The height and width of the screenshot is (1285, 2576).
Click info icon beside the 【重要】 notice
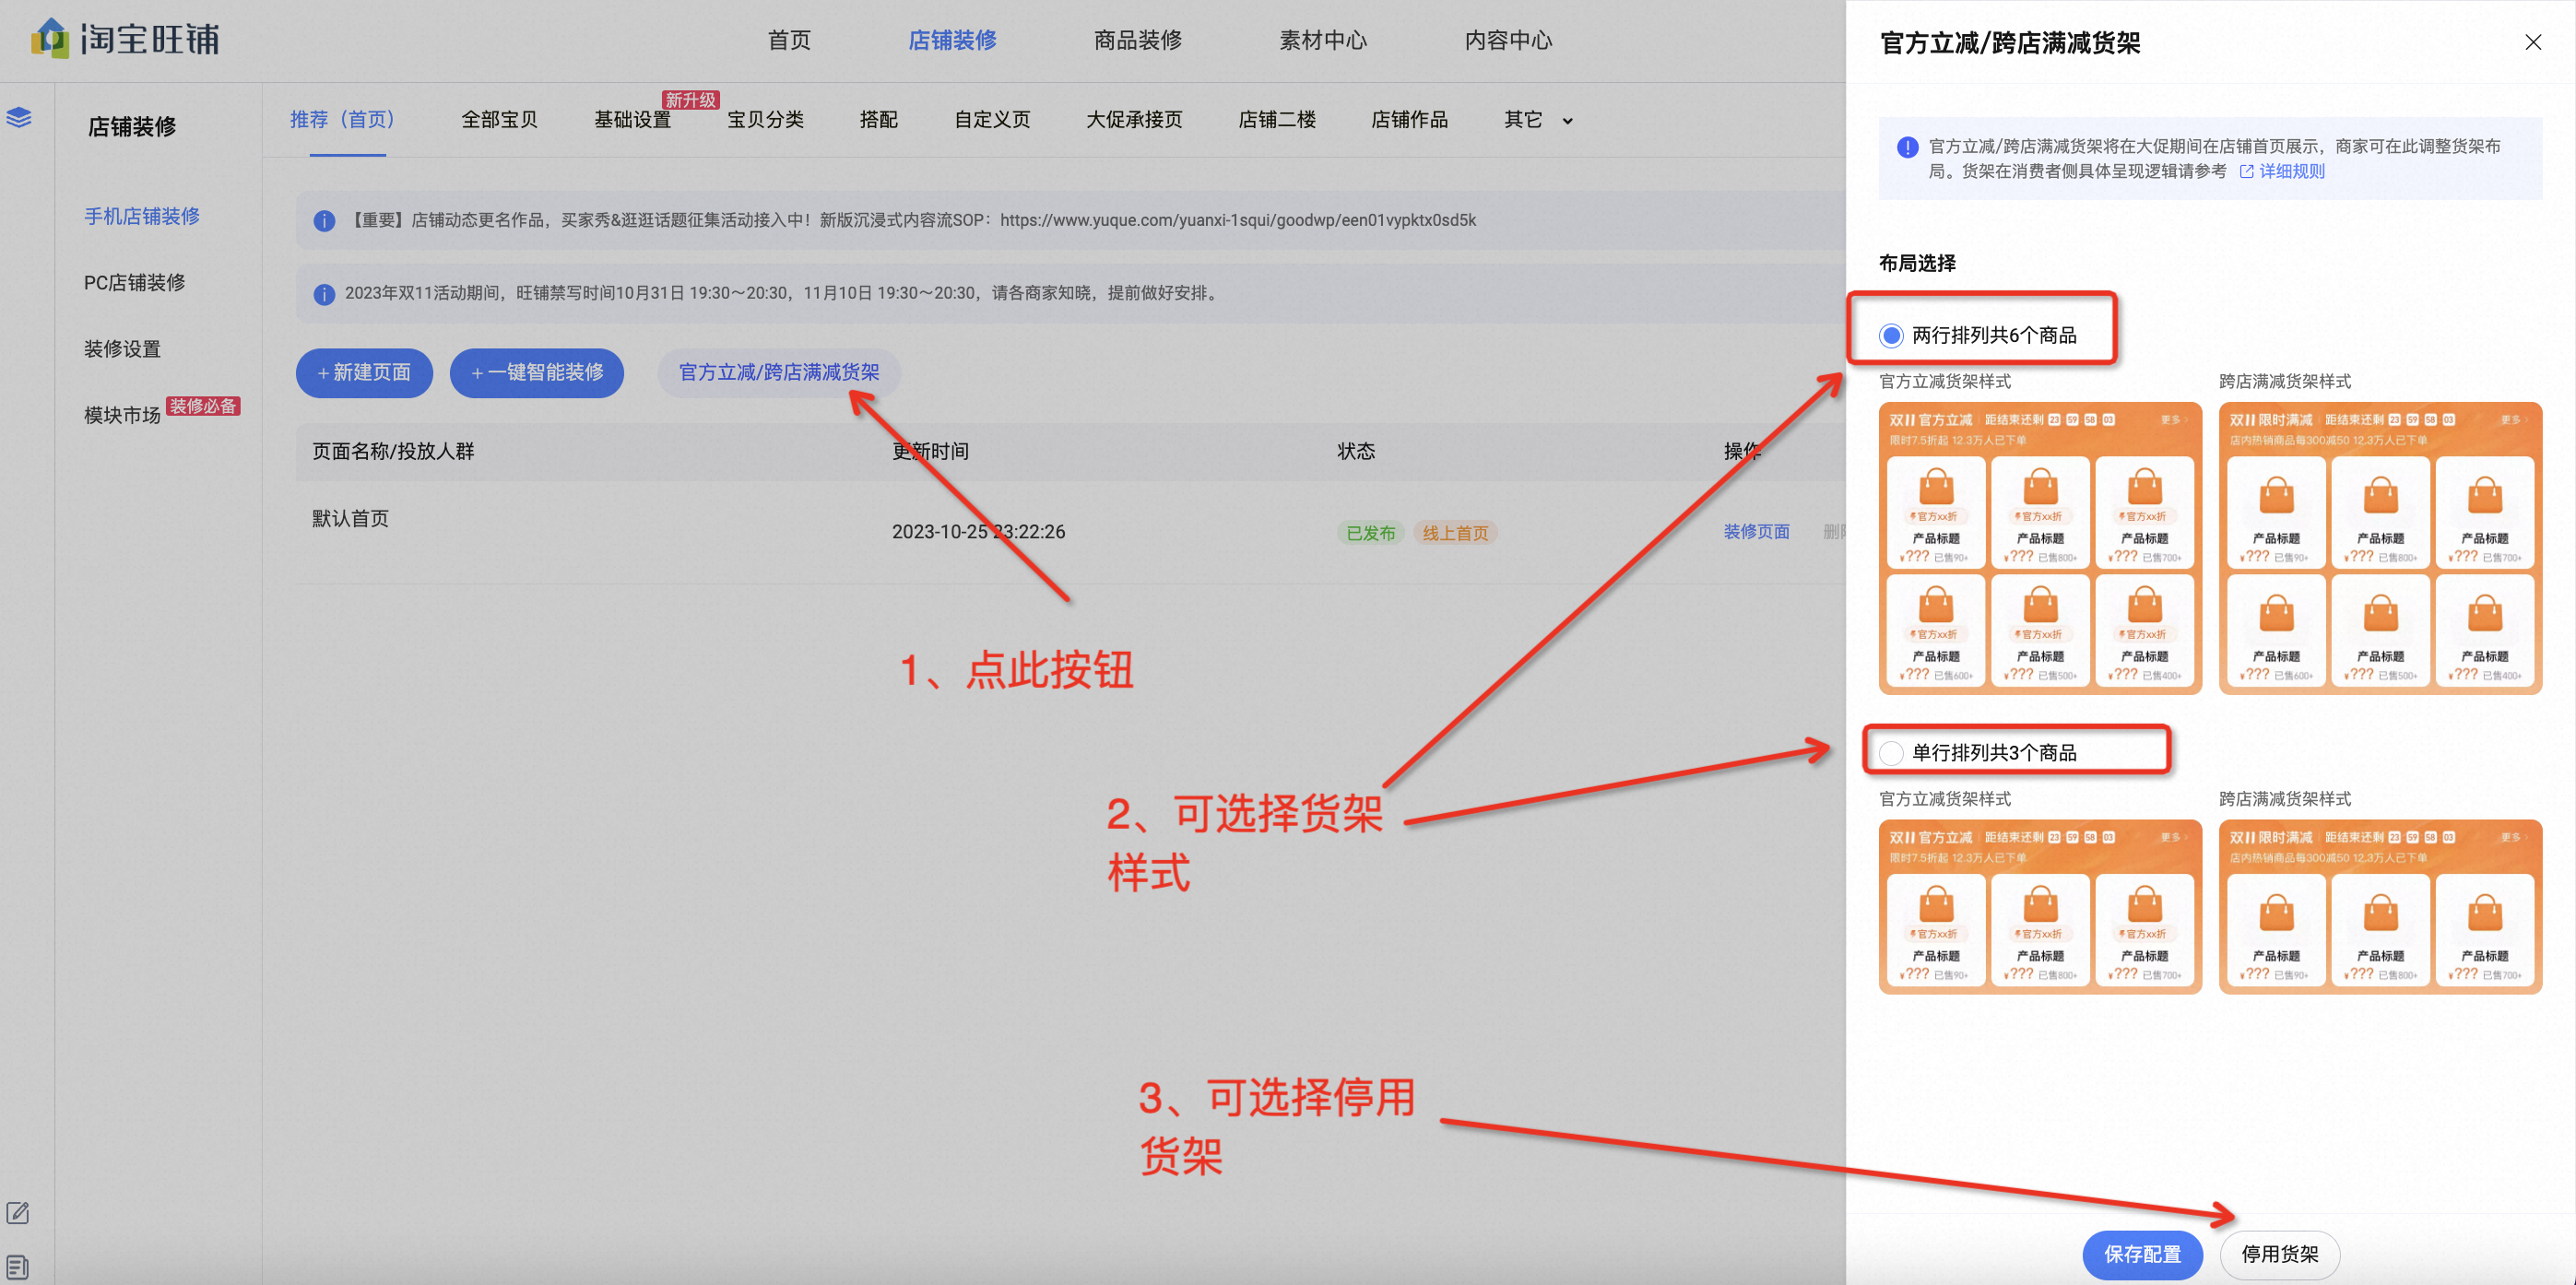(x=324, y=221)
